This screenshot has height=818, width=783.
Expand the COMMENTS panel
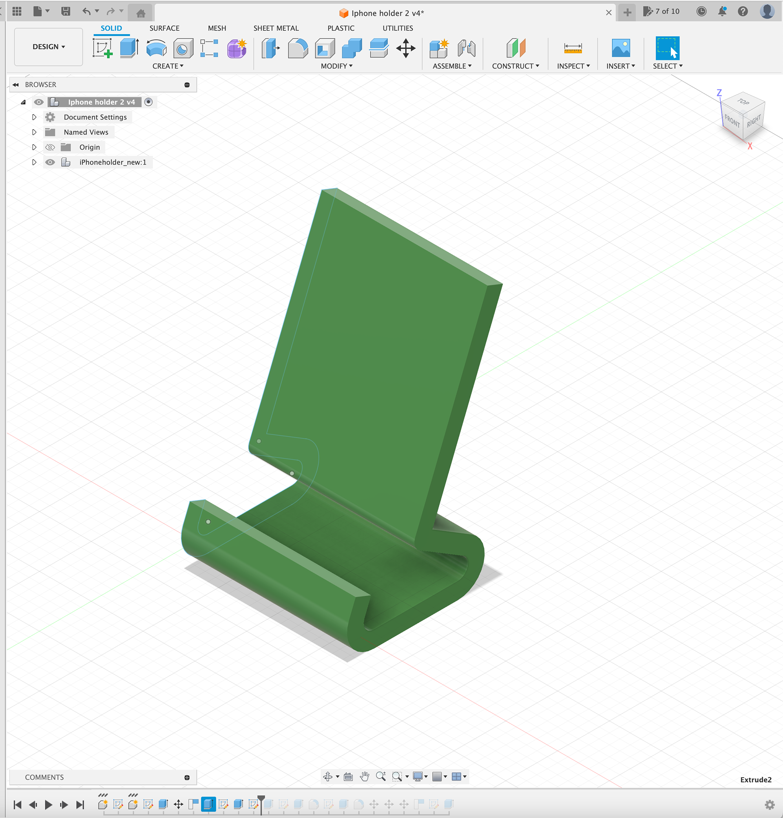[x=187, y=777]
